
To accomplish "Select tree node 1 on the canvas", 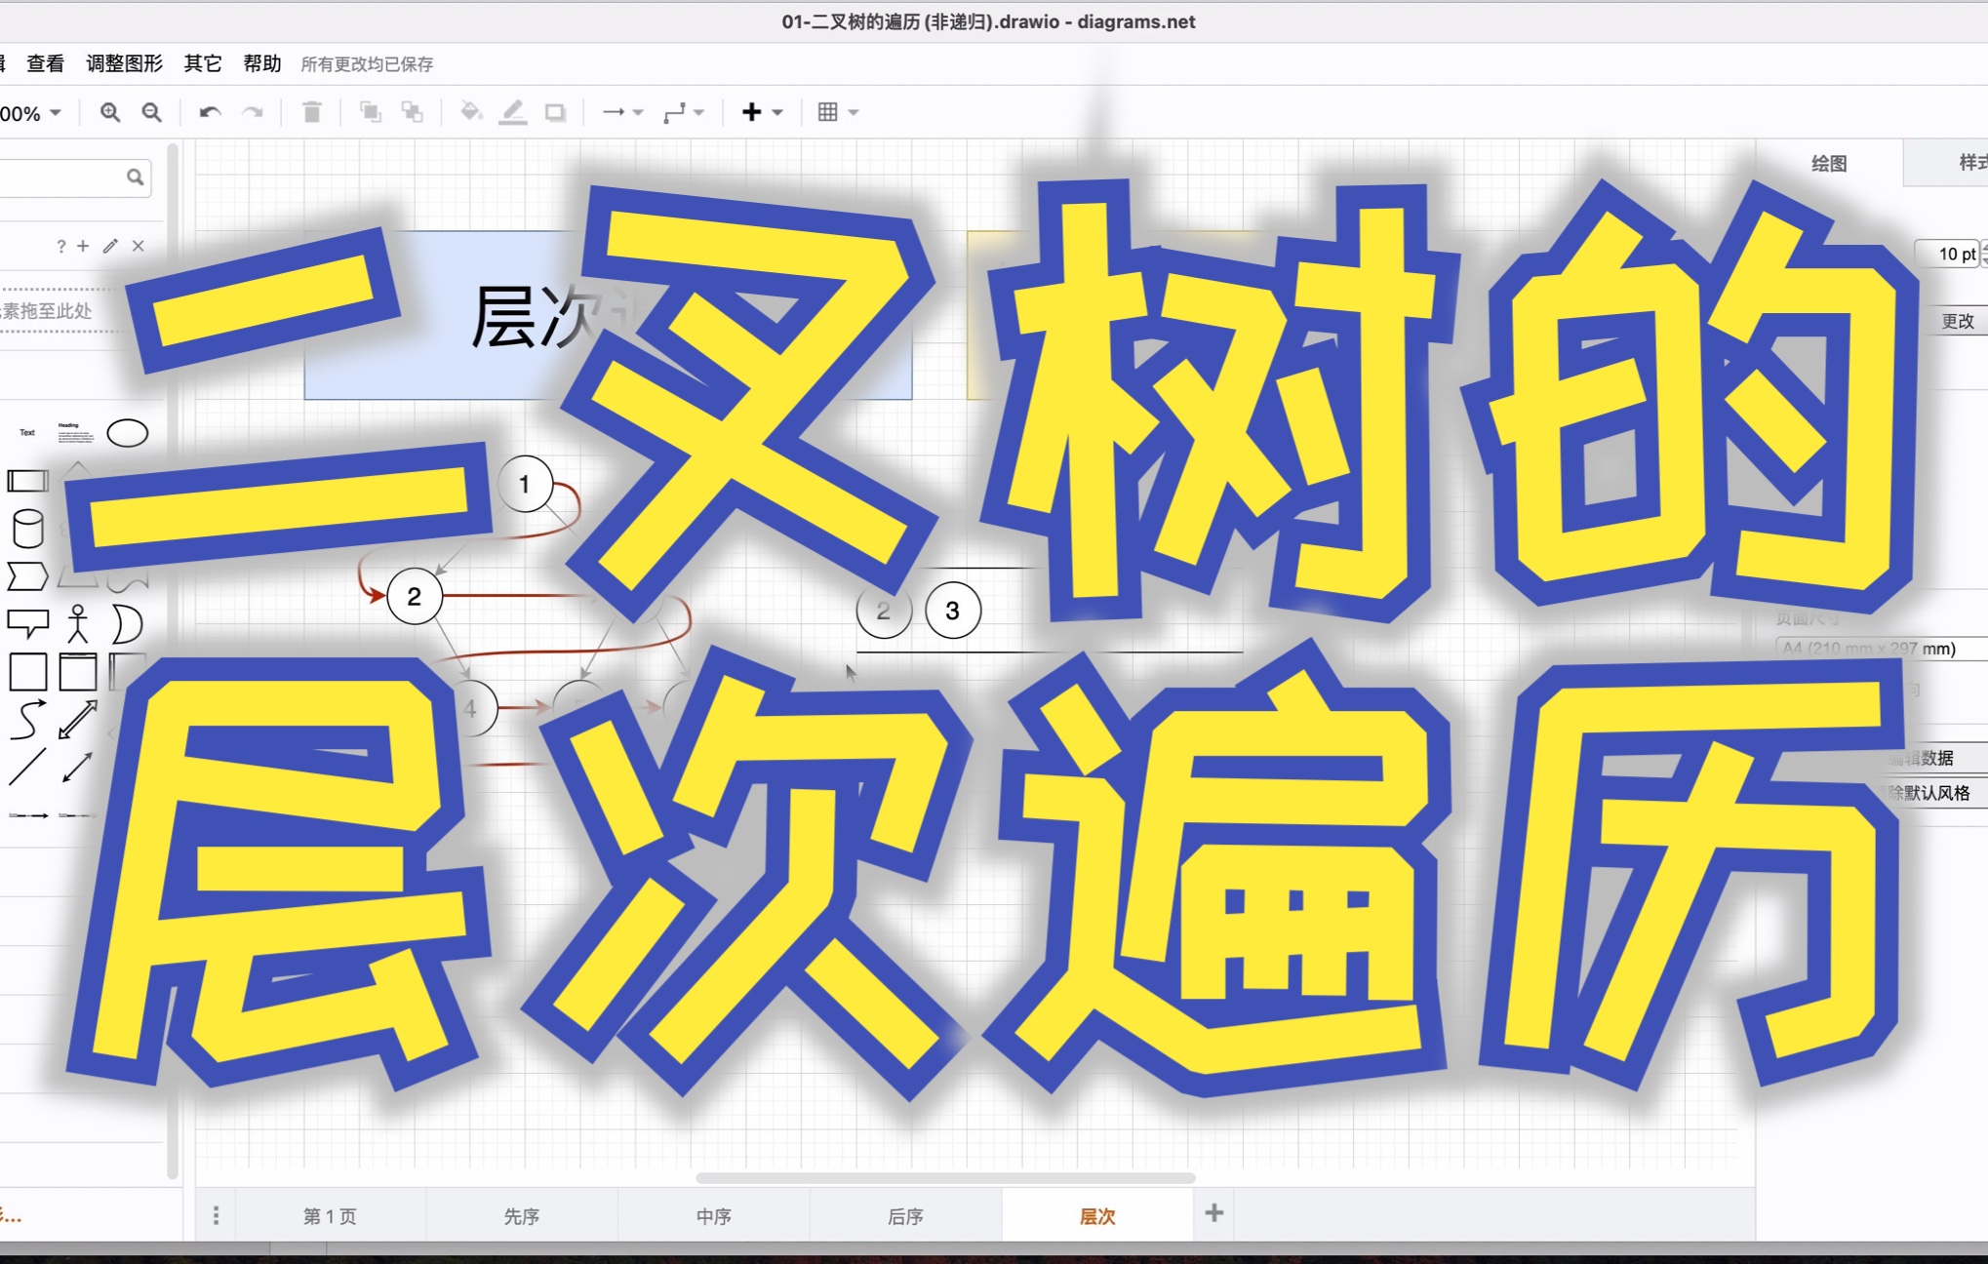I will [525, 484].
